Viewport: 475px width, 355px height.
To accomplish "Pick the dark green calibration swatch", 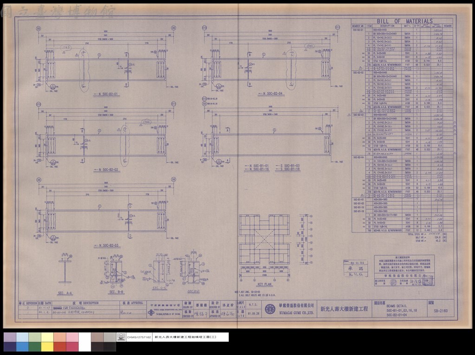I will pos(35,347).
